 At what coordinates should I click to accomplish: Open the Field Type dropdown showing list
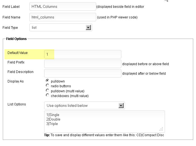61,27
